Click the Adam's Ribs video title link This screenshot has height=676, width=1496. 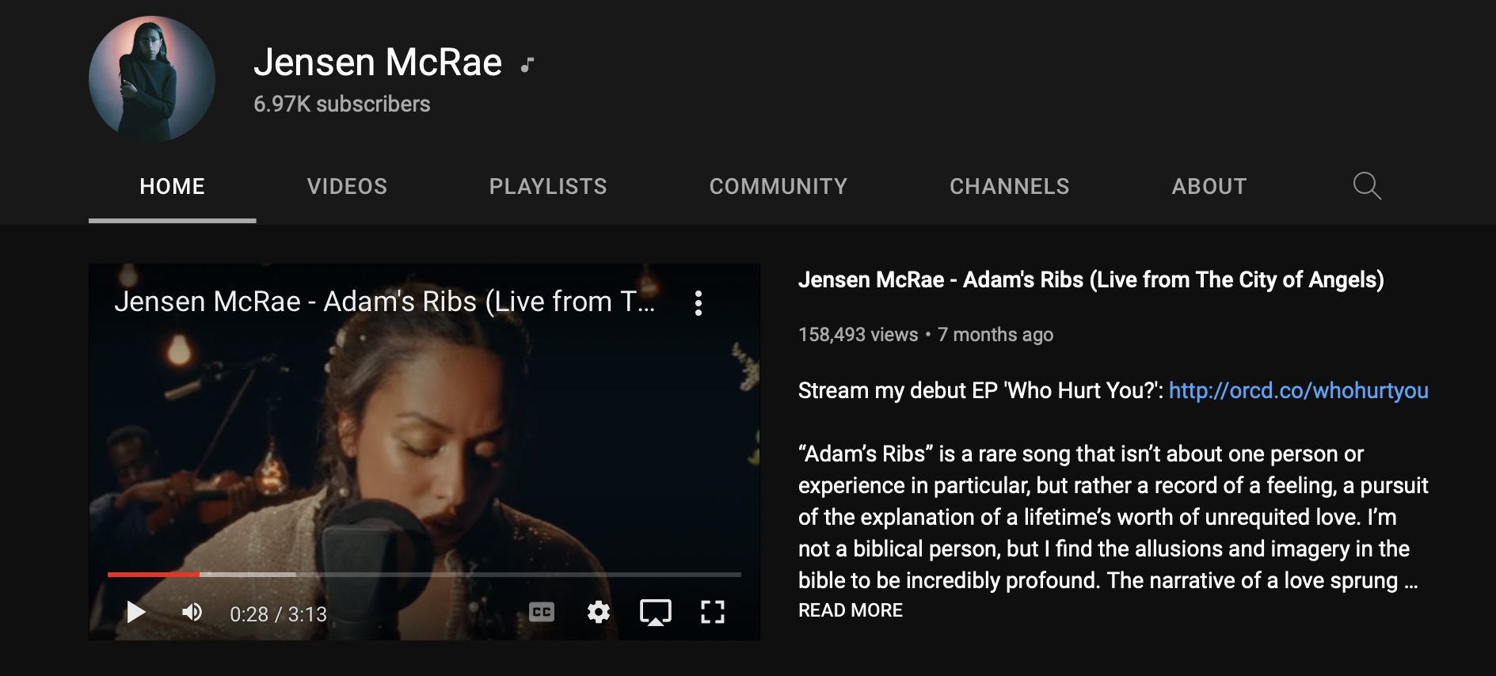coord(1091,279)
